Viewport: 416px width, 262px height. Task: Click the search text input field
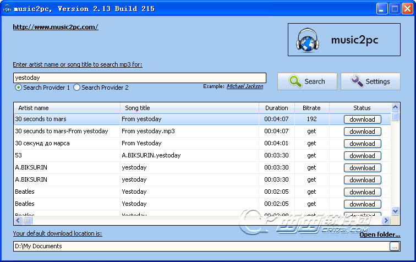click(139, 78)
